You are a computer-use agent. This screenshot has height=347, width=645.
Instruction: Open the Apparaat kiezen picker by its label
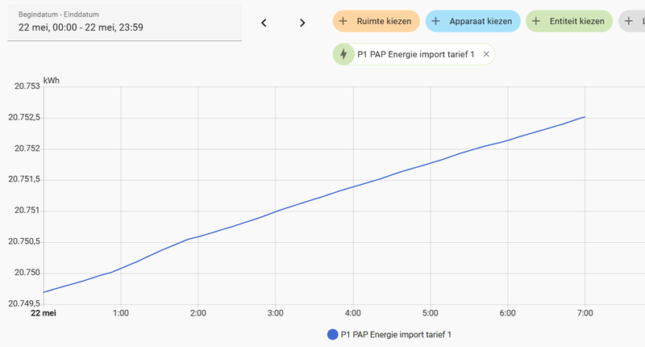pos(482,21)
